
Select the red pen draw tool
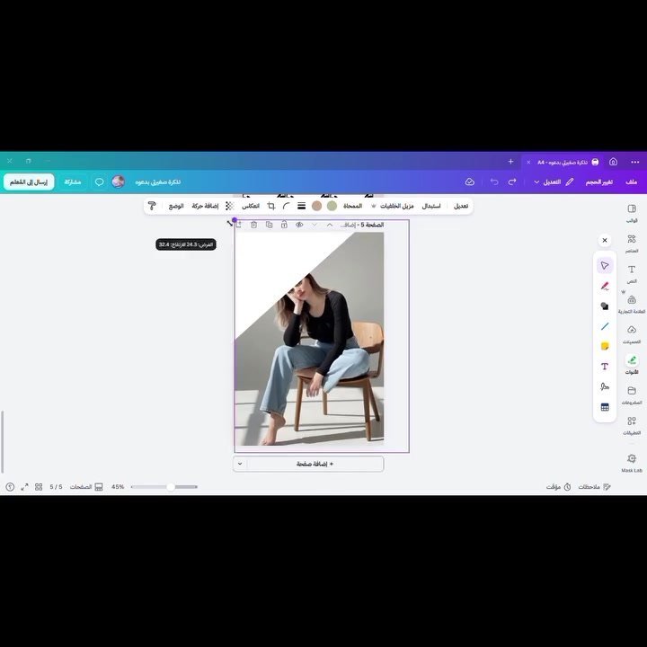coord(605,286)
